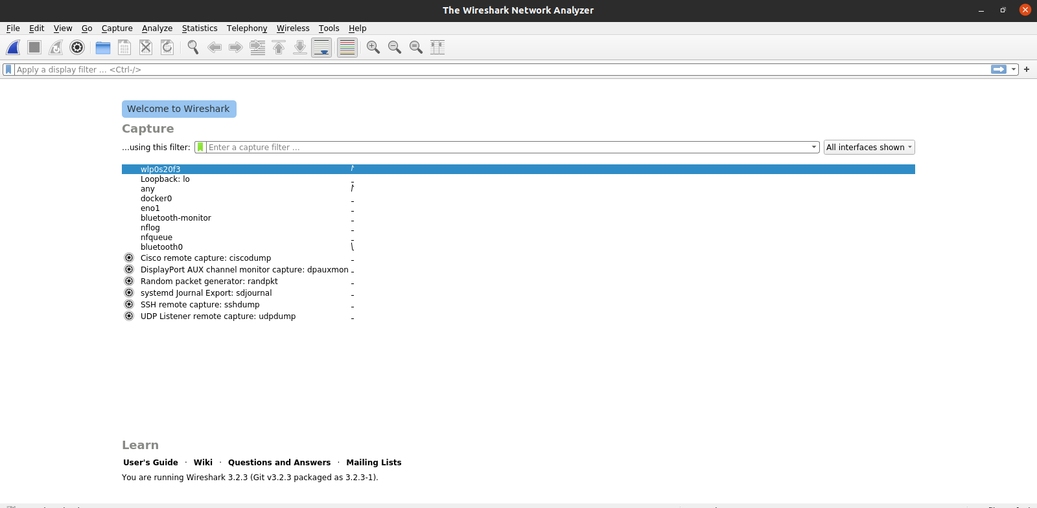Open the Statistics menu
Screen dimensions: 1037x508
[x=200, y=28]
